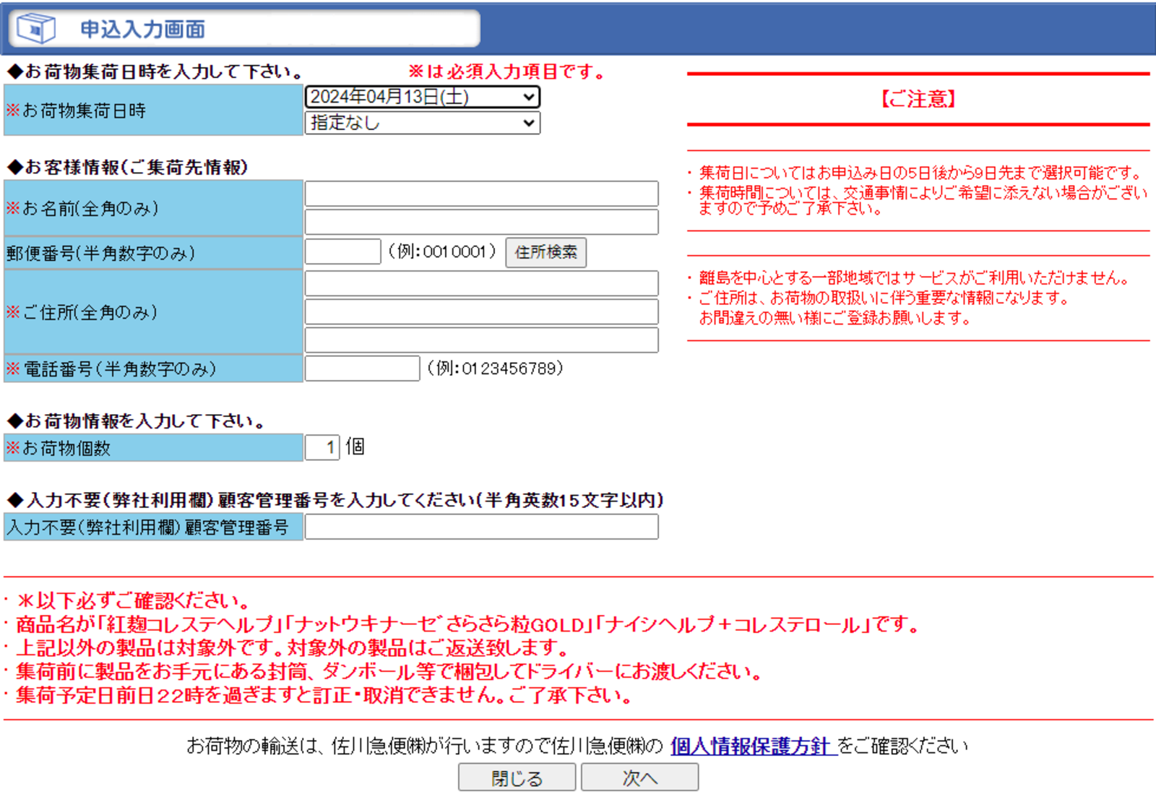Focus the 電話番号 phone number field

coord(363,369)
